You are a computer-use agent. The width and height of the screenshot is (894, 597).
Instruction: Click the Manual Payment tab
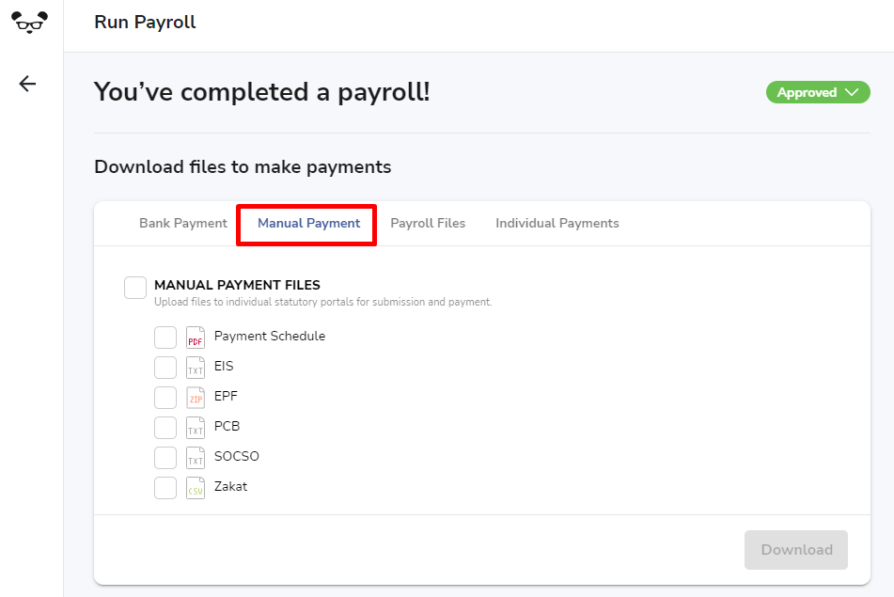click(x=308, y=223)
